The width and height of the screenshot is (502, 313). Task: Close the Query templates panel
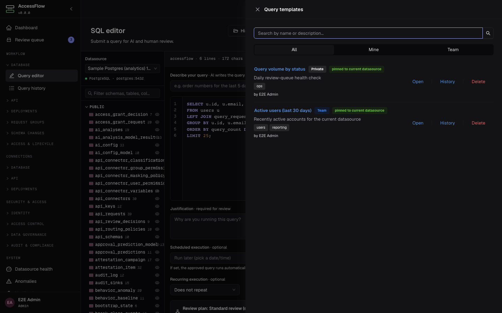point(258,9)
